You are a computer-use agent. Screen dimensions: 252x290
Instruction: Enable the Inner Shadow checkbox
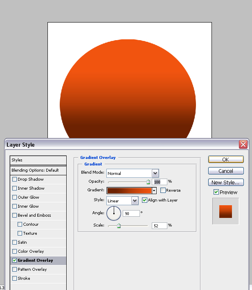point(14,188)
